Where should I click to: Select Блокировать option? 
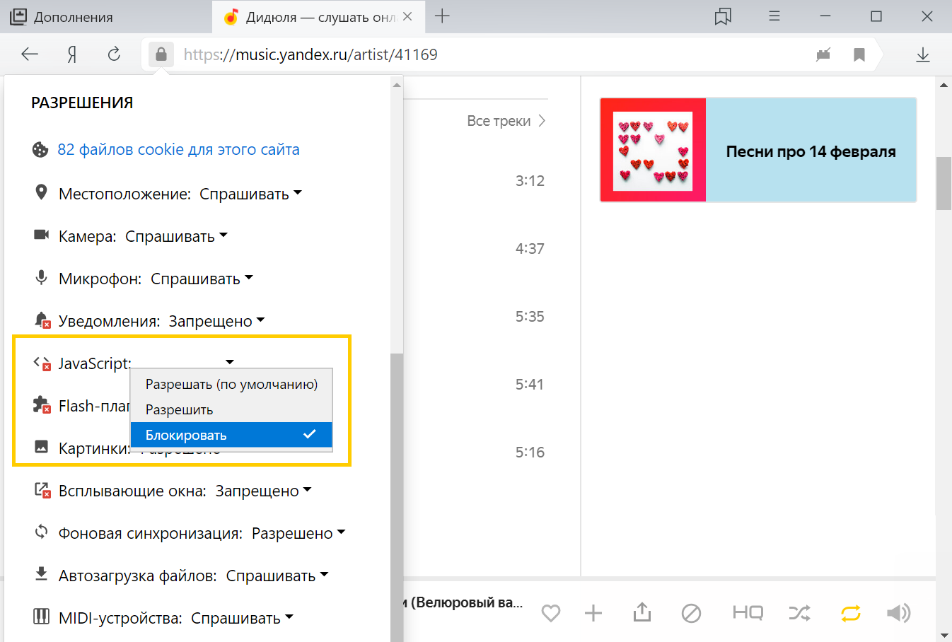click(231, 435)
